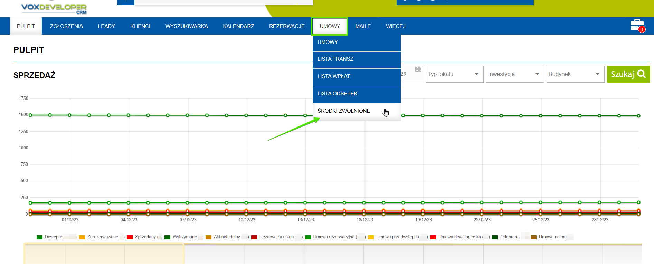Click the SPRZEDAŻ section heading
The height and width of the screenshot is (264, 654).
point(34,75)
